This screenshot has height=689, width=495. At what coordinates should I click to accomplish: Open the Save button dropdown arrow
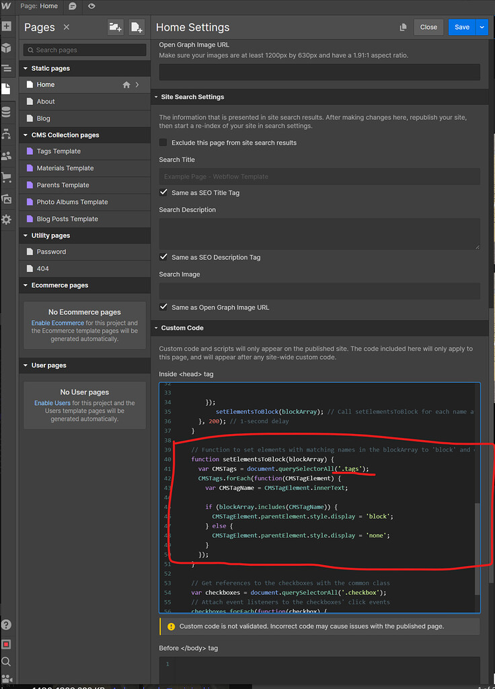[x=482, y=27]
